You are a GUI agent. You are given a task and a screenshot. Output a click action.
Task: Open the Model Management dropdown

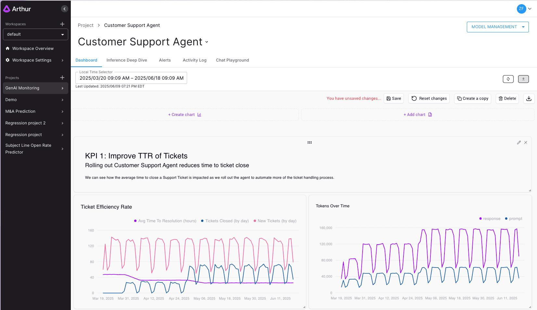498,27
